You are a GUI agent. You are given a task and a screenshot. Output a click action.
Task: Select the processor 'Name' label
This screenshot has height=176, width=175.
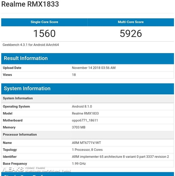tap(7, 143)
